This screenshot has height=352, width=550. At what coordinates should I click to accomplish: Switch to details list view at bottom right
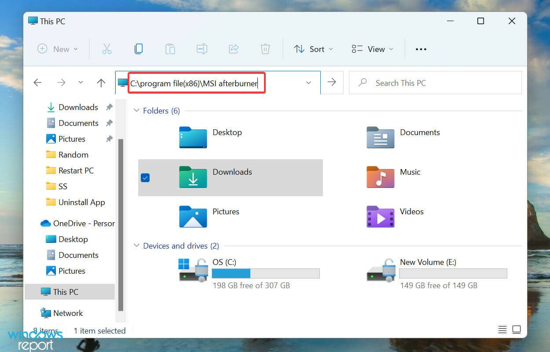click(502, 329)
